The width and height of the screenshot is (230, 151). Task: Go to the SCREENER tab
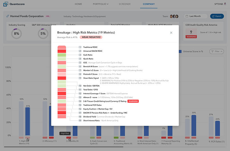point(125,4)
